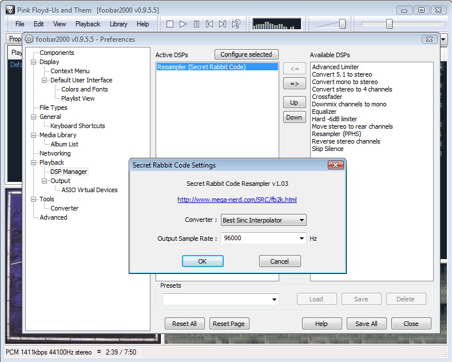This screenshot has width=452, height=362.
Task: Collapse the Playback tree node
Action: [x=33, y=162]
